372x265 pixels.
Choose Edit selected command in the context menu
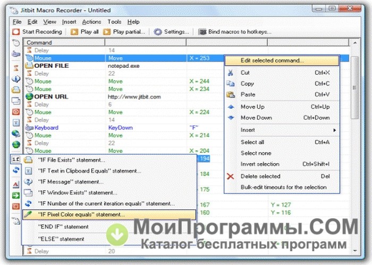(x=282, y=60)
